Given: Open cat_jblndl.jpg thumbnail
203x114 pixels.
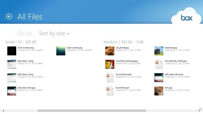Looking at the screenshot, I should pyautogui.click(x=110, y=51).
